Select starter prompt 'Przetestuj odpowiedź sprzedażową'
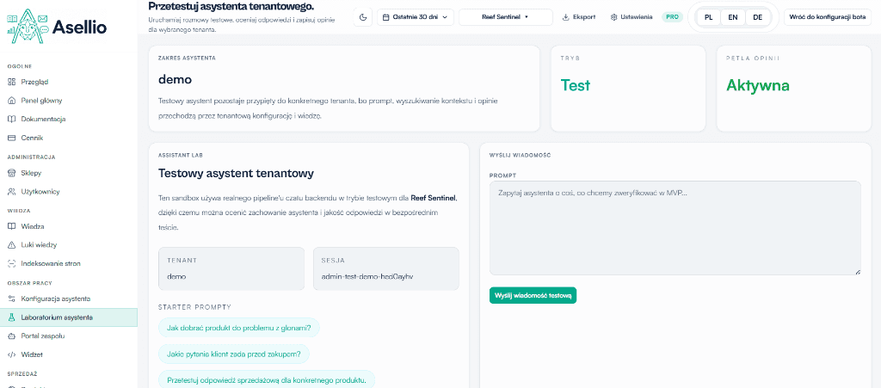Viewport: 881px width, 388px height. (267, 380)
